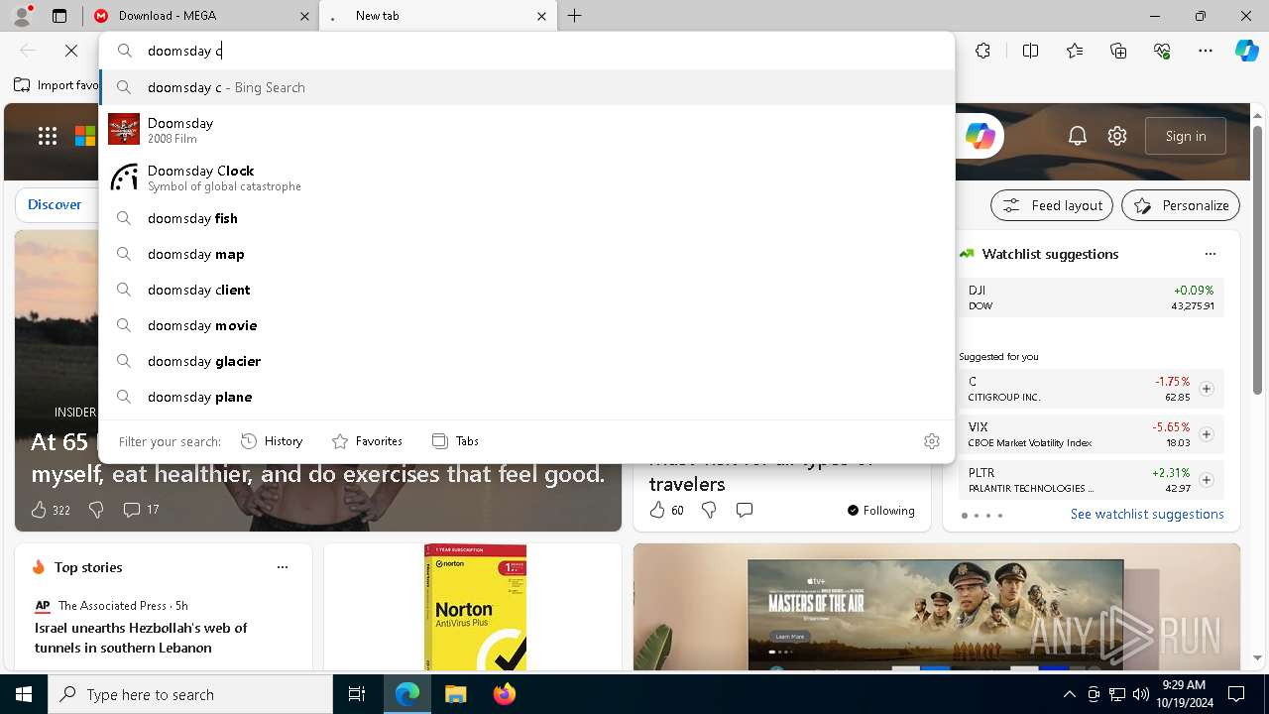Image resolution: width=1269 pixels, height=714 pixels.
Task: Open See watchlist suggestions link
Action: [x=1147, y=514]
